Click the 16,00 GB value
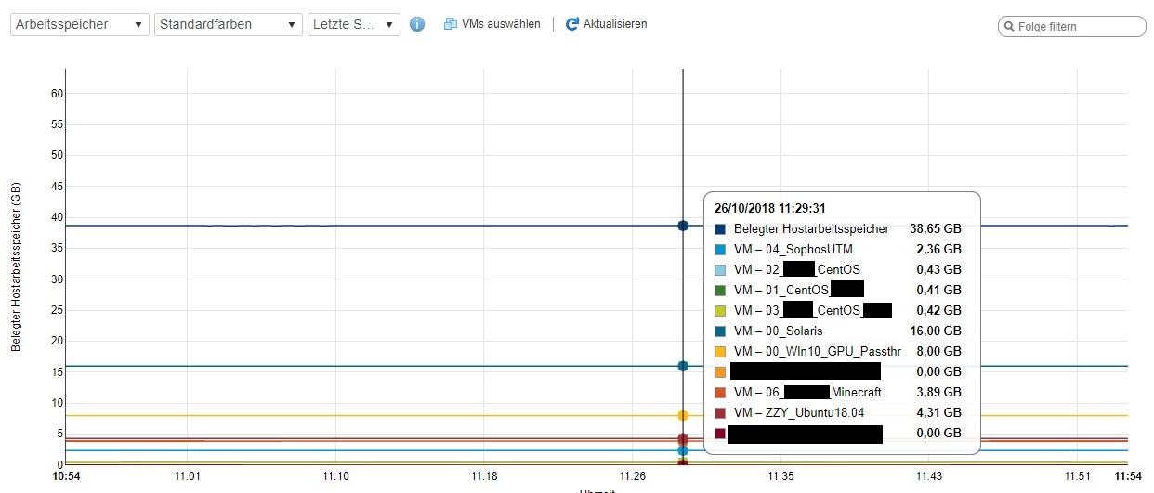The image size is (1154, 493). [936, 331]
